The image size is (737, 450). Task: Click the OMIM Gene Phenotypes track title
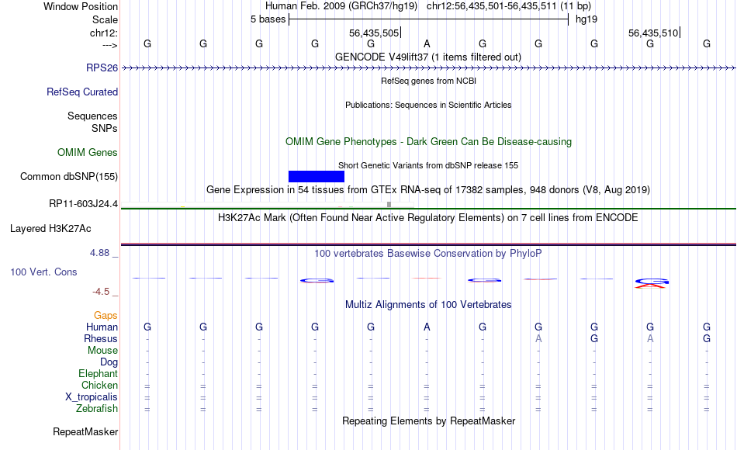point(428,141)
